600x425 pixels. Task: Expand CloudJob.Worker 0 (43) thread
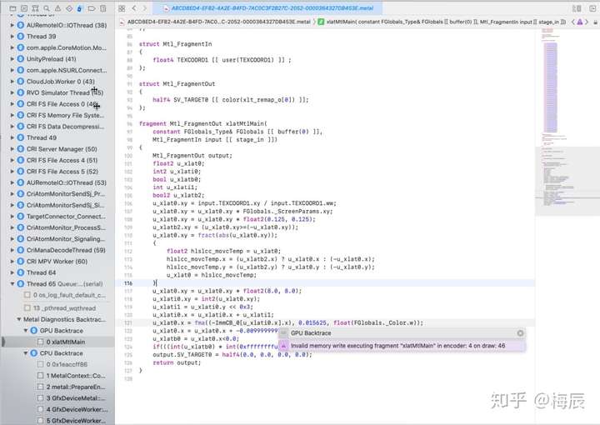tap(12, 82)
